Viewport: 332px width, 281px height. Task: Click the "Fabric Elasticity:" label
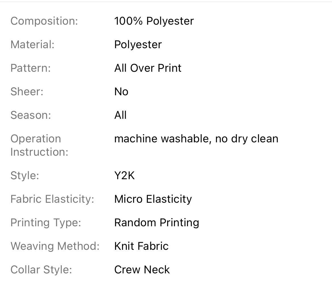(x=52, y=199)
